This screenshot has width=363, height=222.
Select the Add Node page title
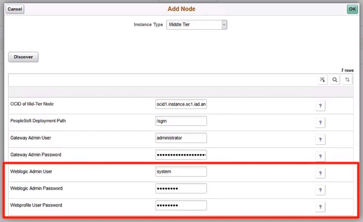(181, 9)
